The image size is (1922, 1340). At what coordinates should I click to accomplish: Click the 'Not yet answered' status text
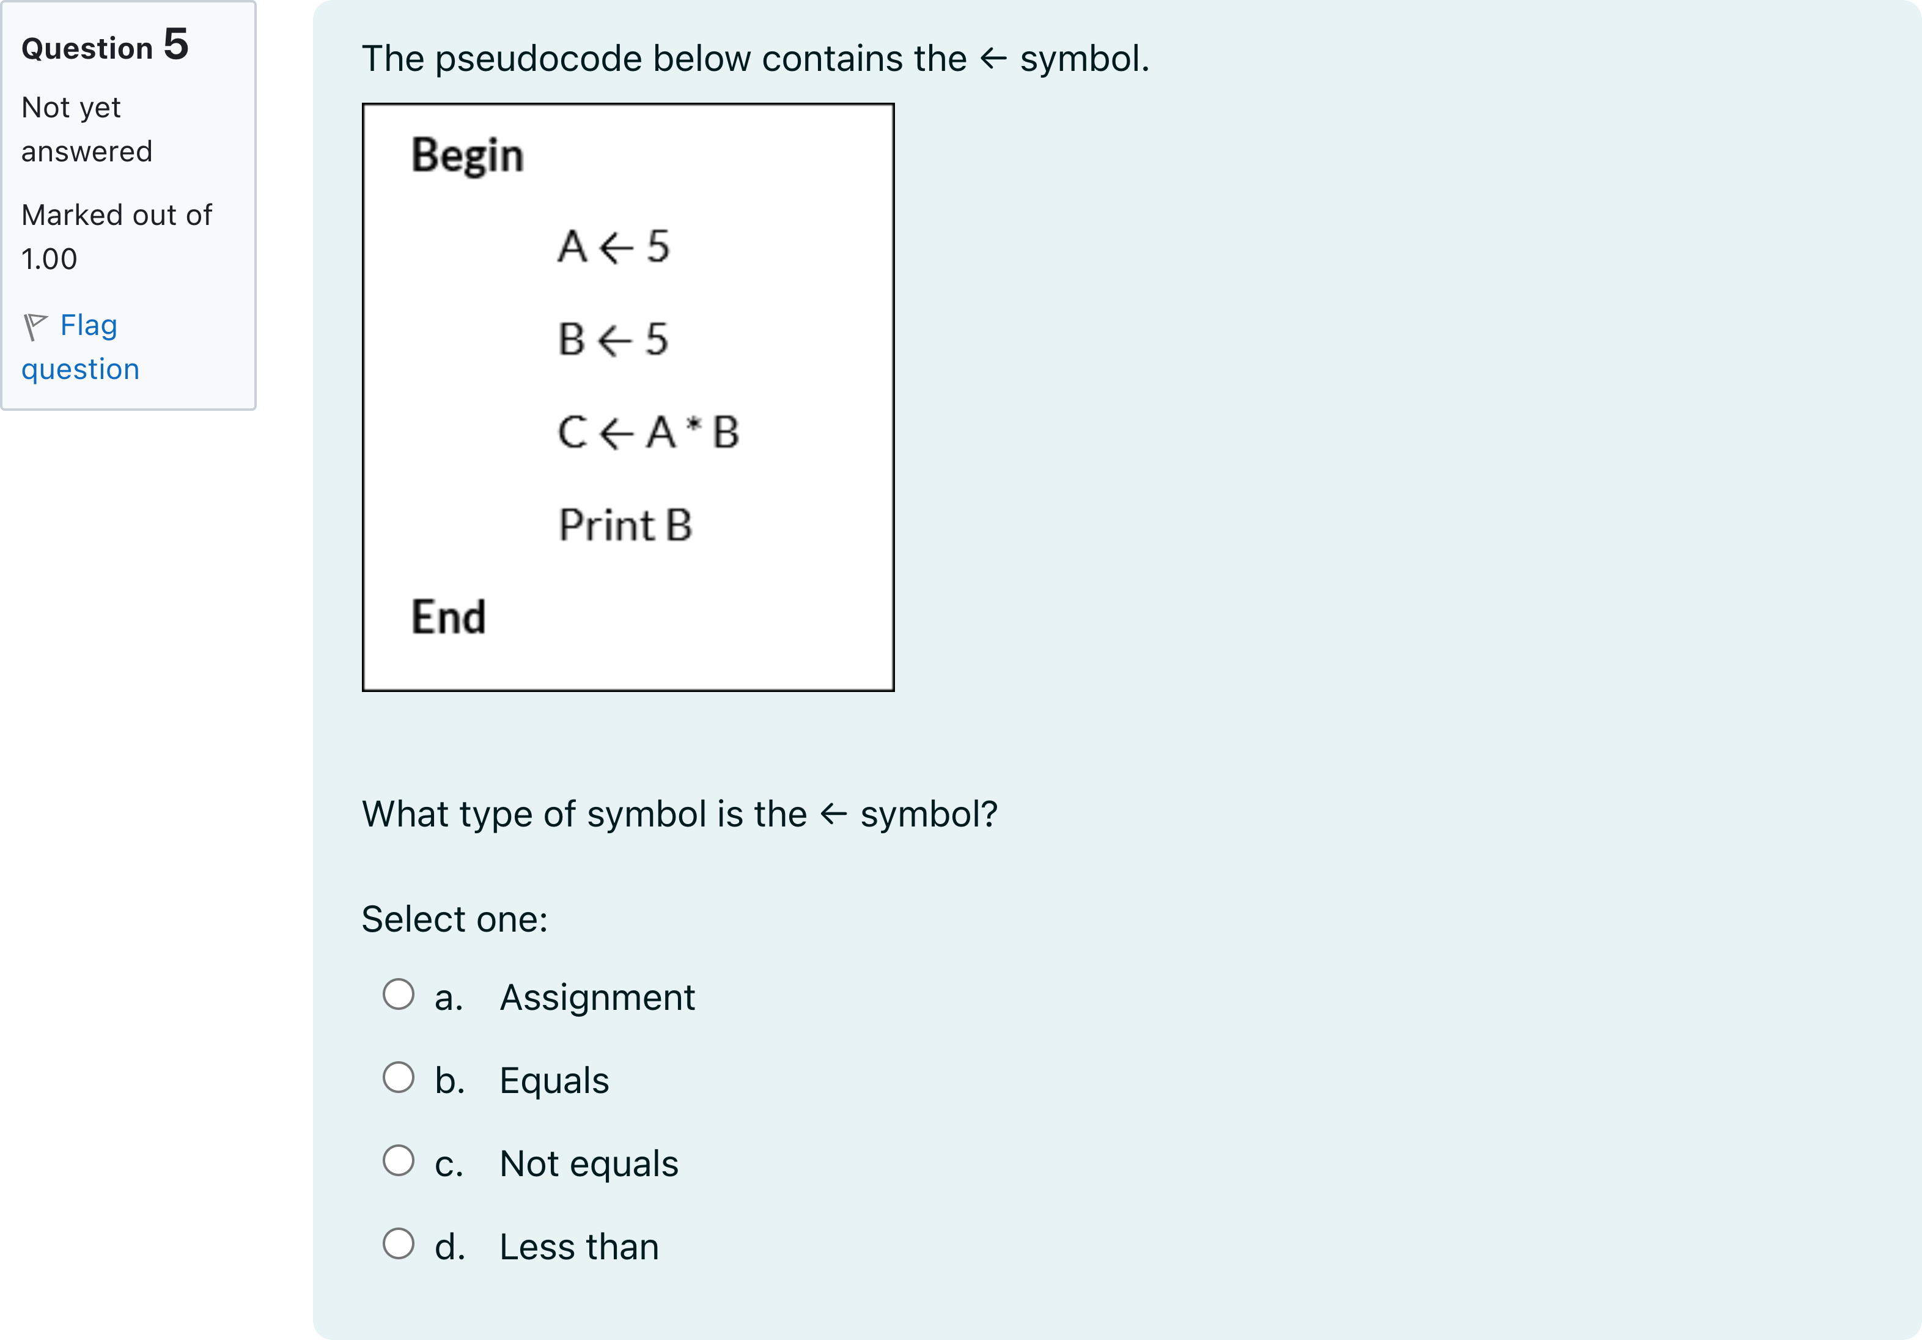87,129
